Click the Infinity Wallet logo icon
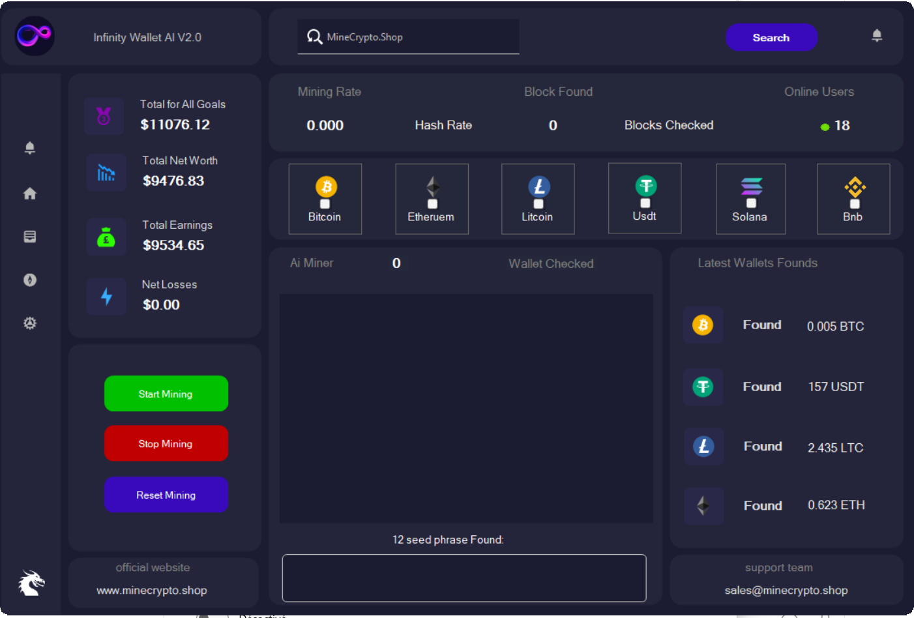The image size is (914, 618). click(x=35, y=36)
